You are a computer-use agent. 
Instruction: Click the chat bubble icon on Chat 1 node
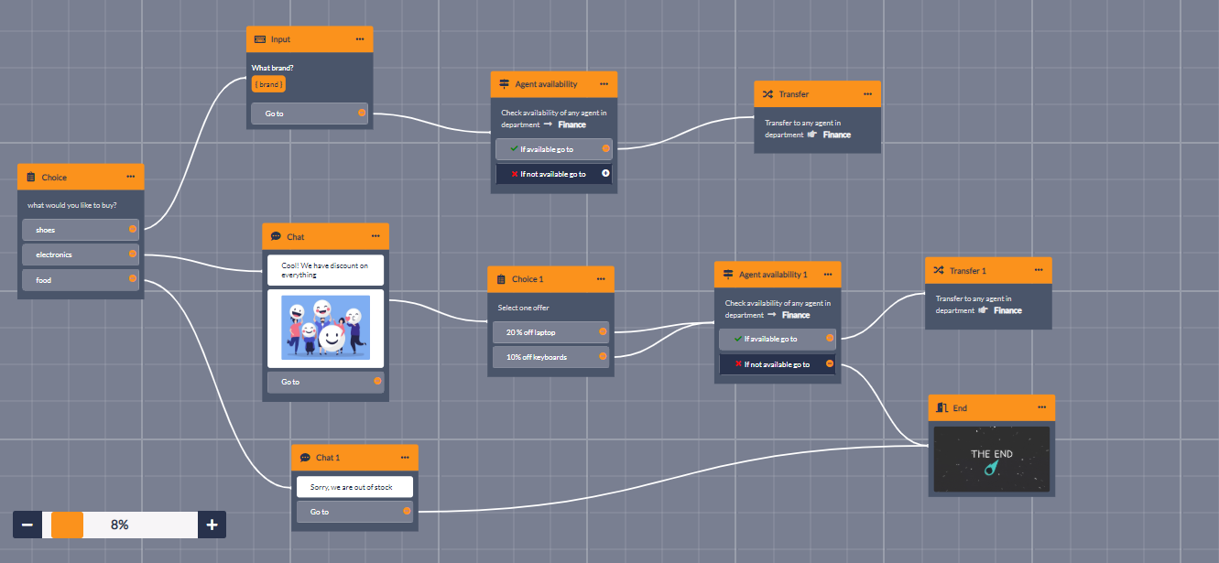[305, 458]
